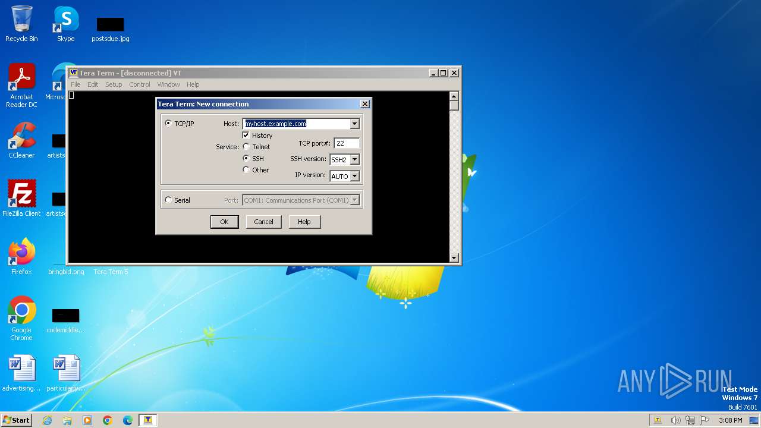Image resolution: width=761 pixels, height=428 pixels.
Task: Click the Host text field
Action: pos(297,124)
